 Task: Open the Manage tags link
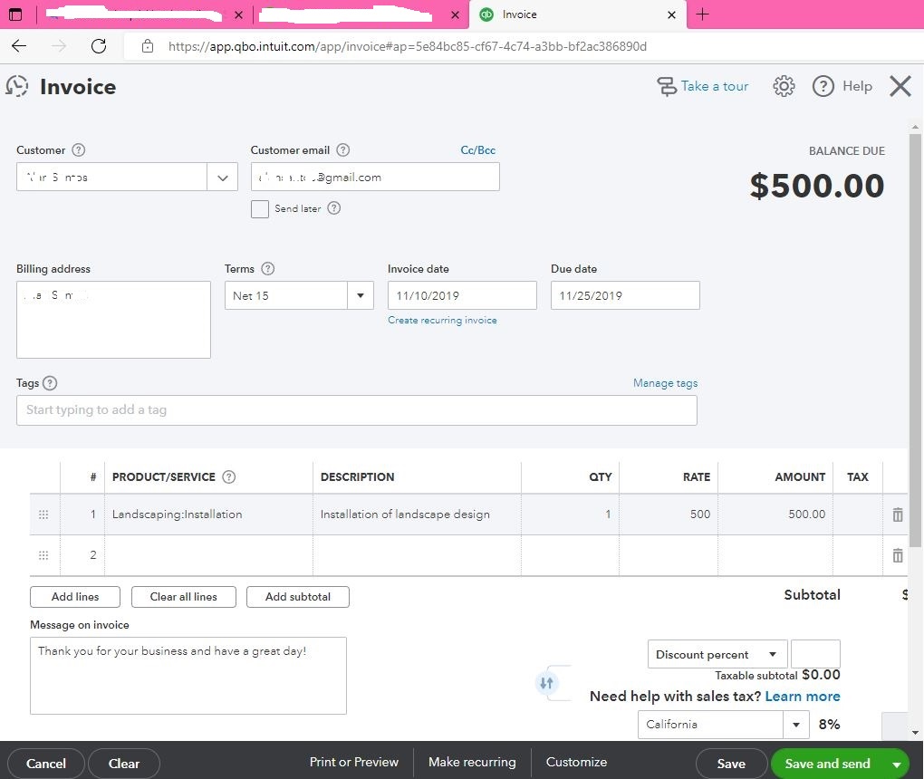pos(665,383)
